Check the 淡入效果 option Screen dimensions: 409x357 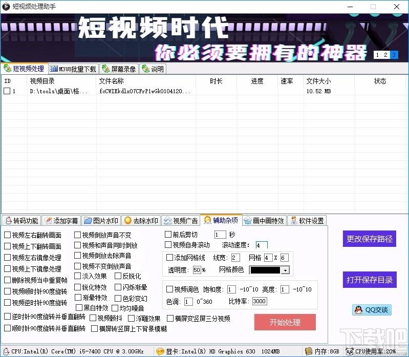click(x=77, y=276)
